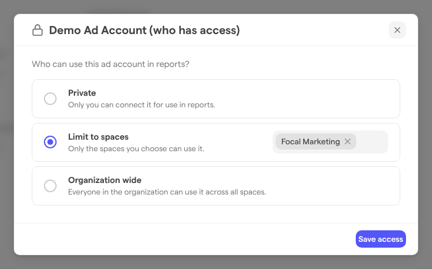Click the "Demo Ad Account (who has access)" title
Image resolution: width=432 pixels, height=269 pixels.
pos(144,30)
